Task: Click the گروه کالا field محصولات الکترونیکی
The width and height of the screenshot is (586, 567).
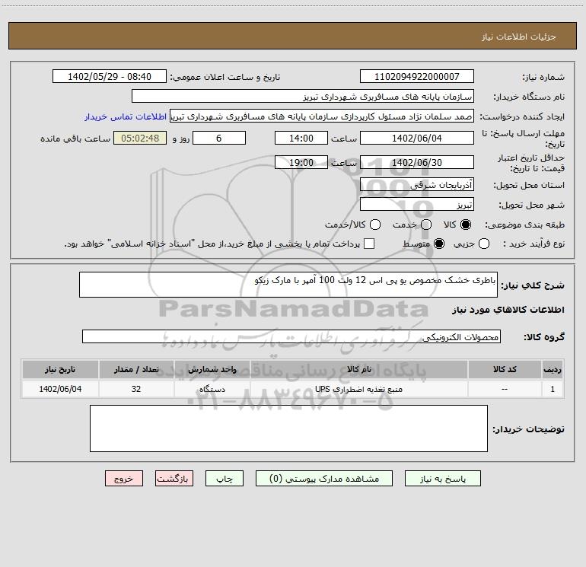Action: [x=291, y=336]
